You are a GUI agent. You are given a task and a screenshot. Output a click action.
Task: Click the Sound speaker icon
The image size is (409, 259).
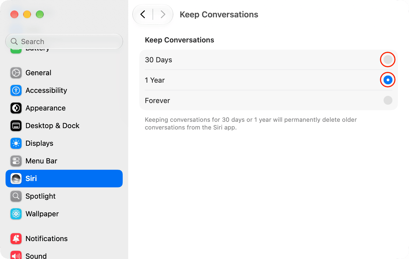tap(16, 255)
